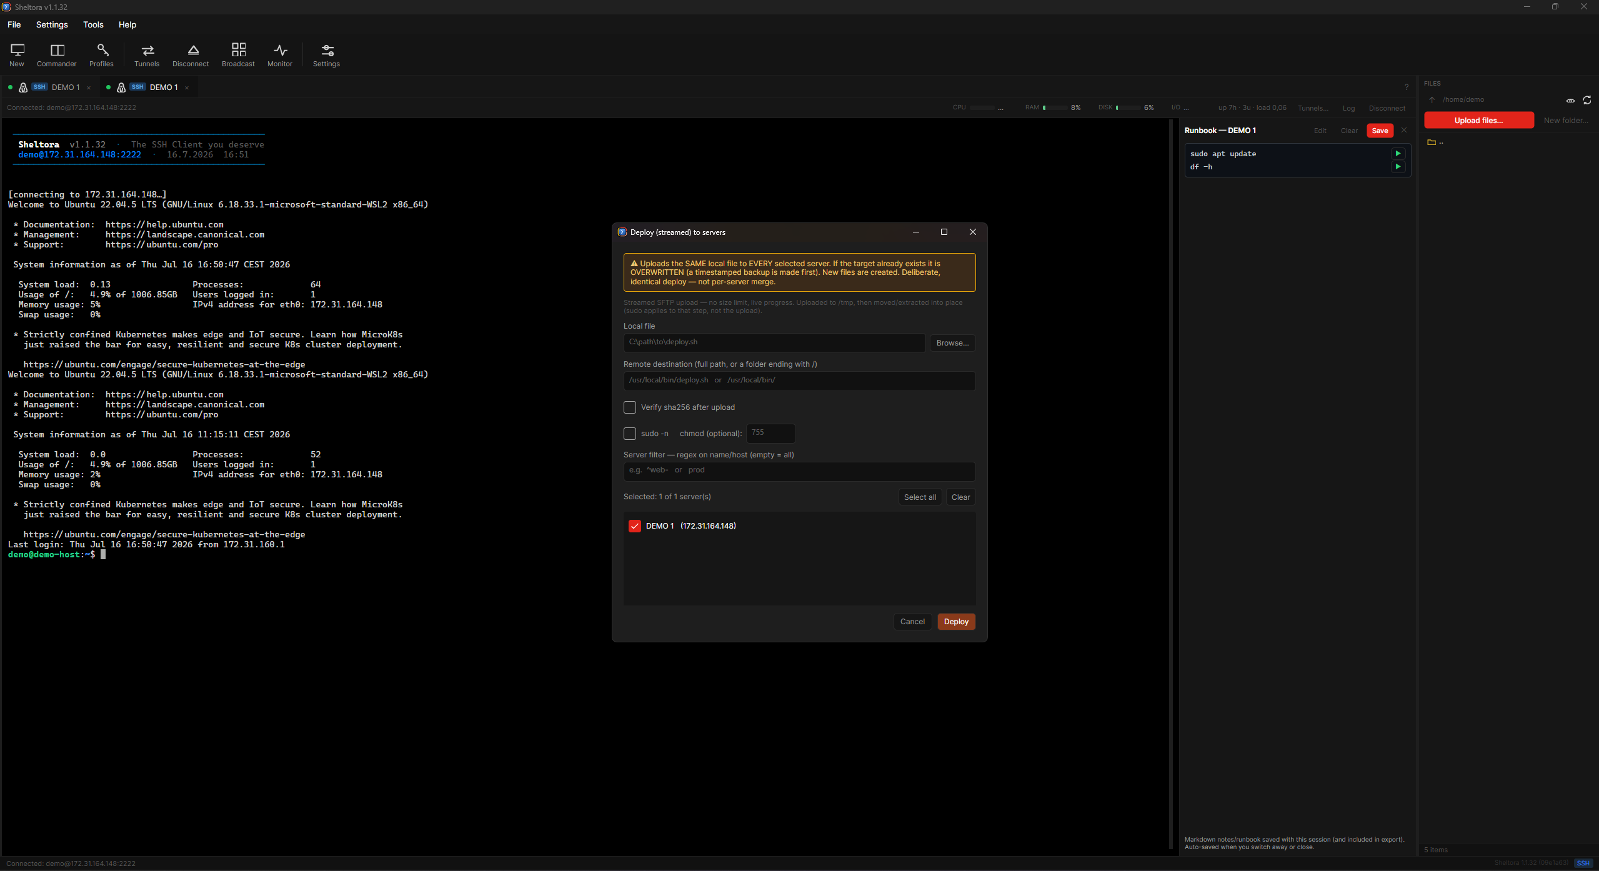Focus the Server filter regex field
Viewport: 1599px width, 871px height.
point(799,470)
